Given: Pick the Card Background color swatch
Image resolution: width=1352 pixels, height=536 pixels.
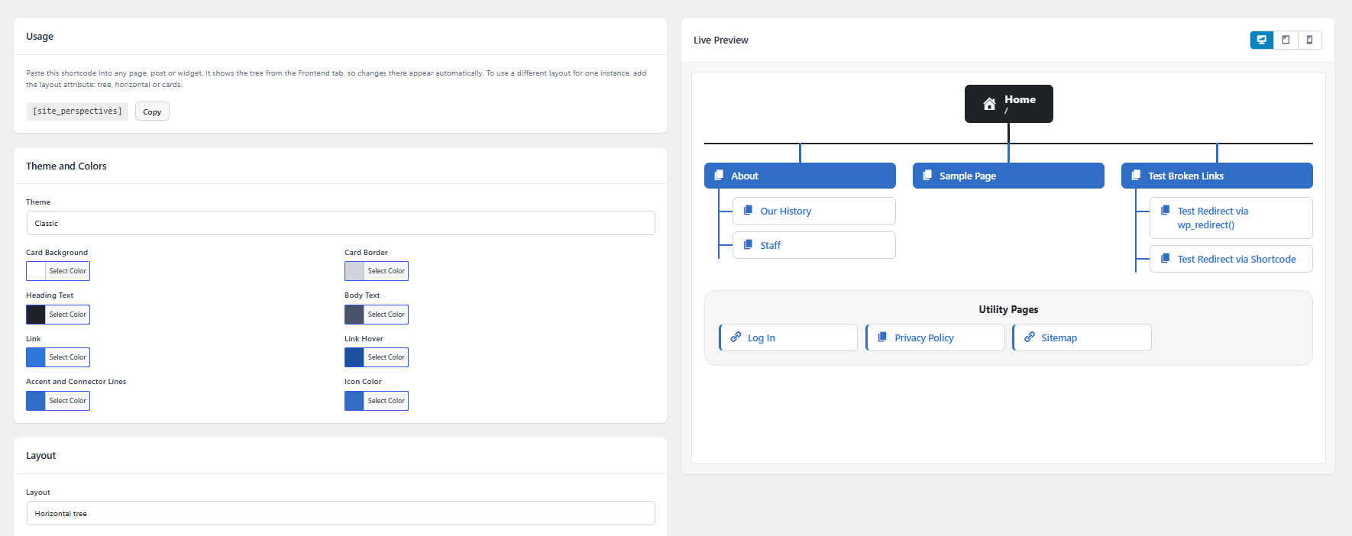Looking at the screenshot, I should tap(36, 271).
